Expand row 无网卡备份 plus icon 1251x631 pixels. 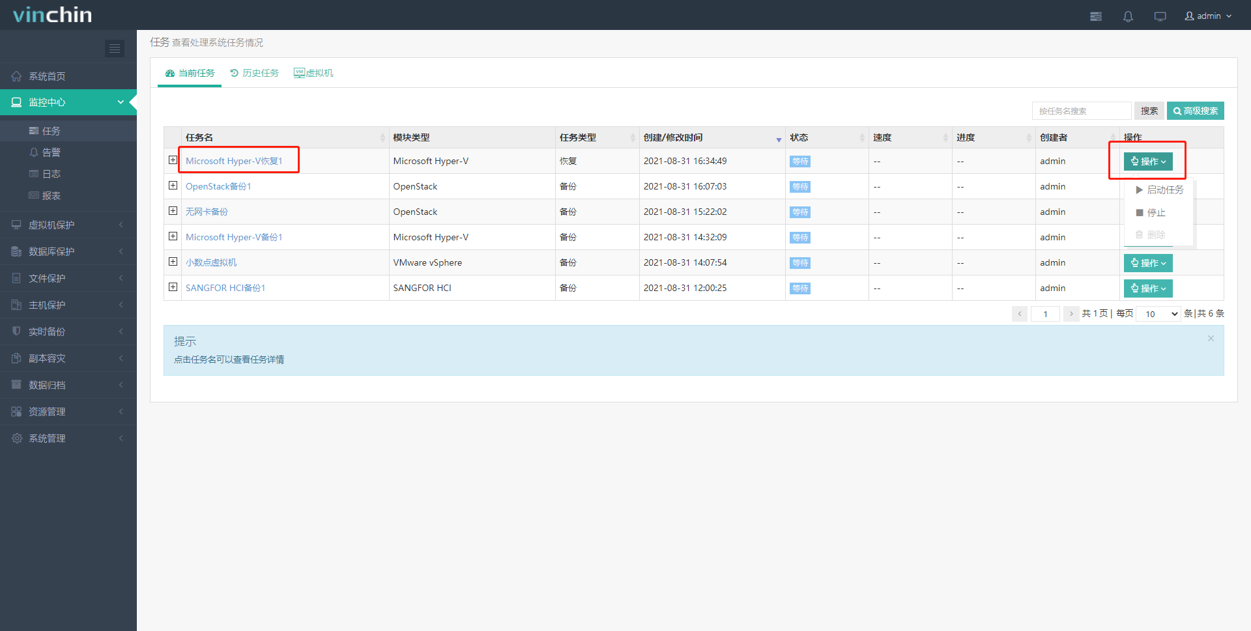[x=173, y=211]
